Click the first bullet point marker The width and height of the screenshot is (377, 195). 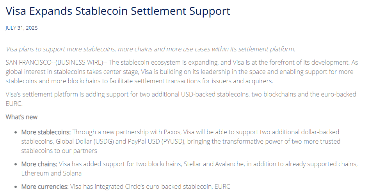click(x=16, y=132)
